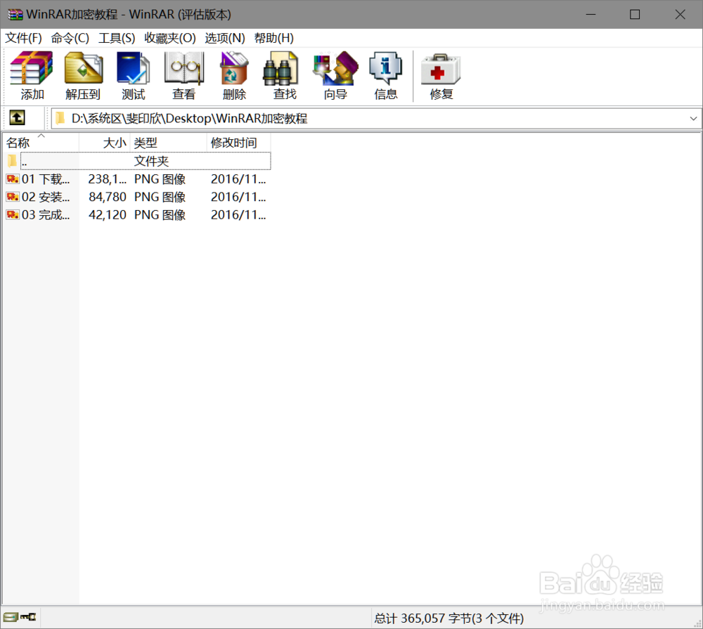The image size is (703, 629).
Task: Minimize the WinRAR window
Action: (591, 14)
